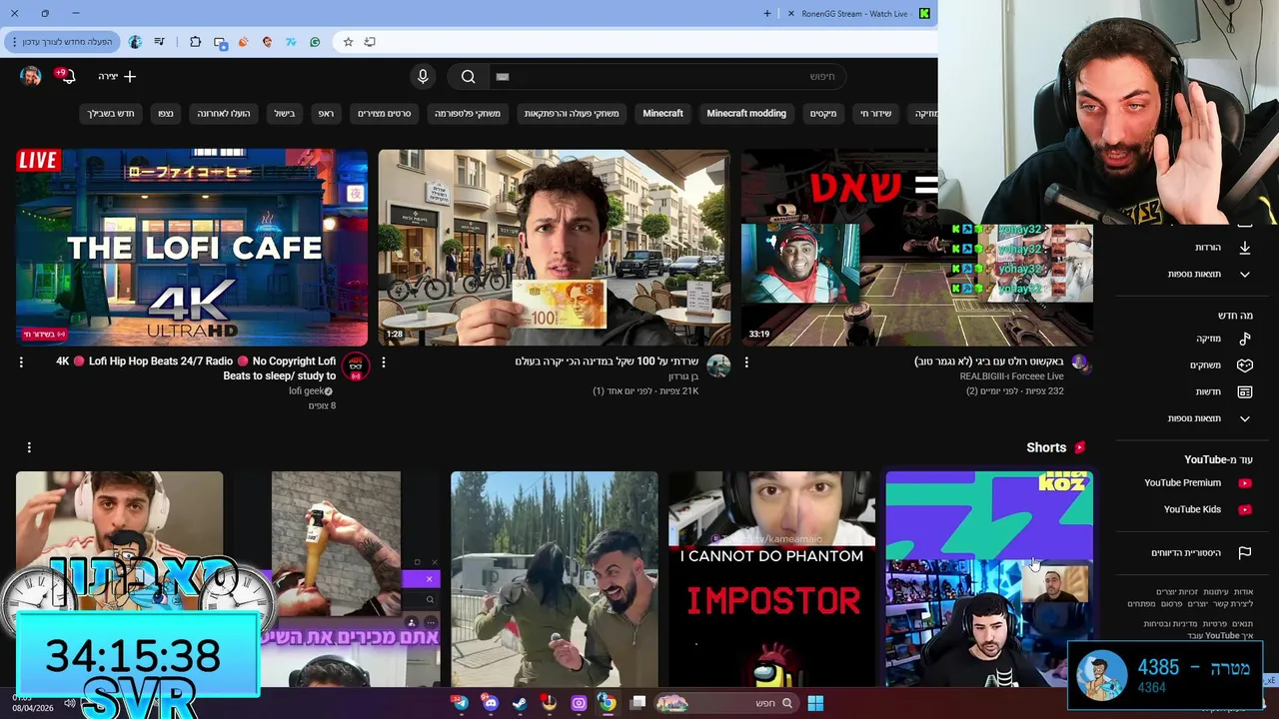This screenshot has width=1279, height=719.
Task: Open Discord from the taskbar
Action: coord(490,703)
